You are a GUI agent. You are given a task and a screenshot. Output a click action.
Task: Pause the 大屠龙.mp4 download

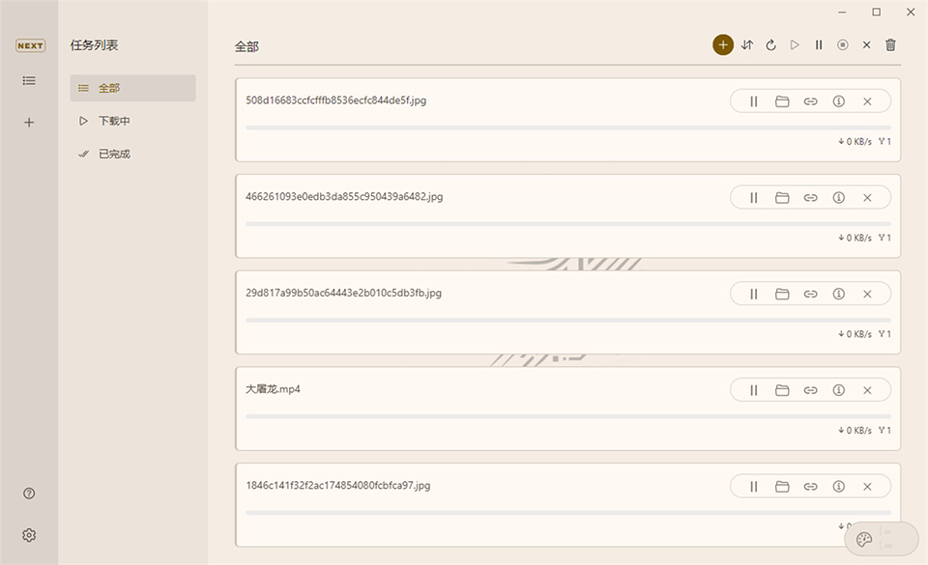[754, 390]
